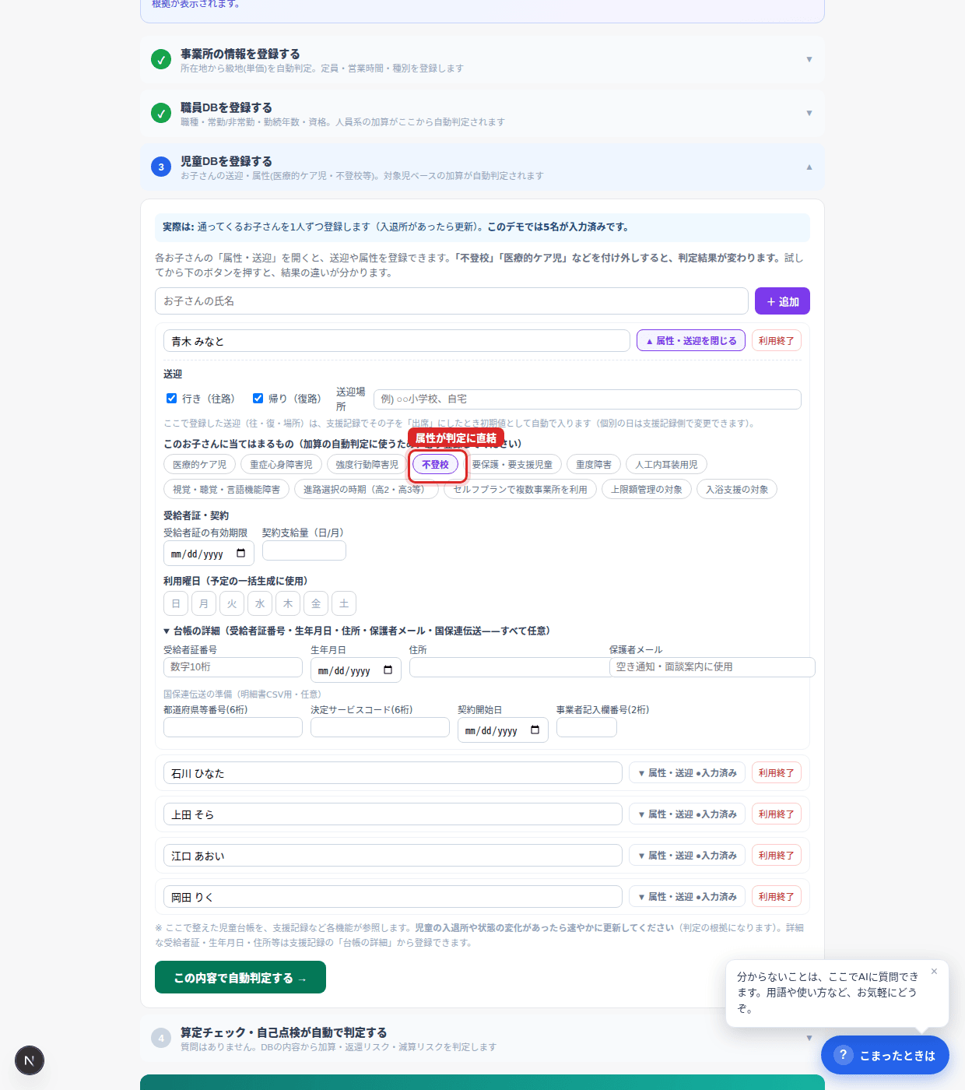Select Monday 月 weekday button
The height and width of the screenshot is (1090, 965).
pyautogui.click(x=204, y=603)
